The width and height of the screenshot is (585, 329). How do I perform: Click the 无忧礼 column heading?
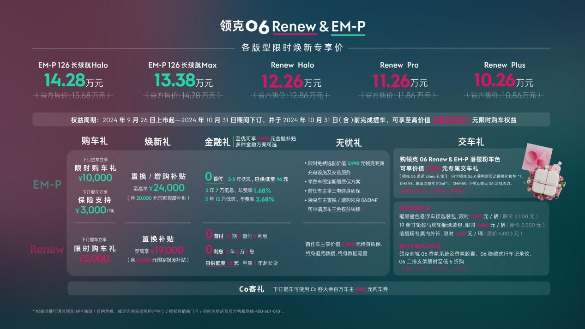tap(349, 143)
